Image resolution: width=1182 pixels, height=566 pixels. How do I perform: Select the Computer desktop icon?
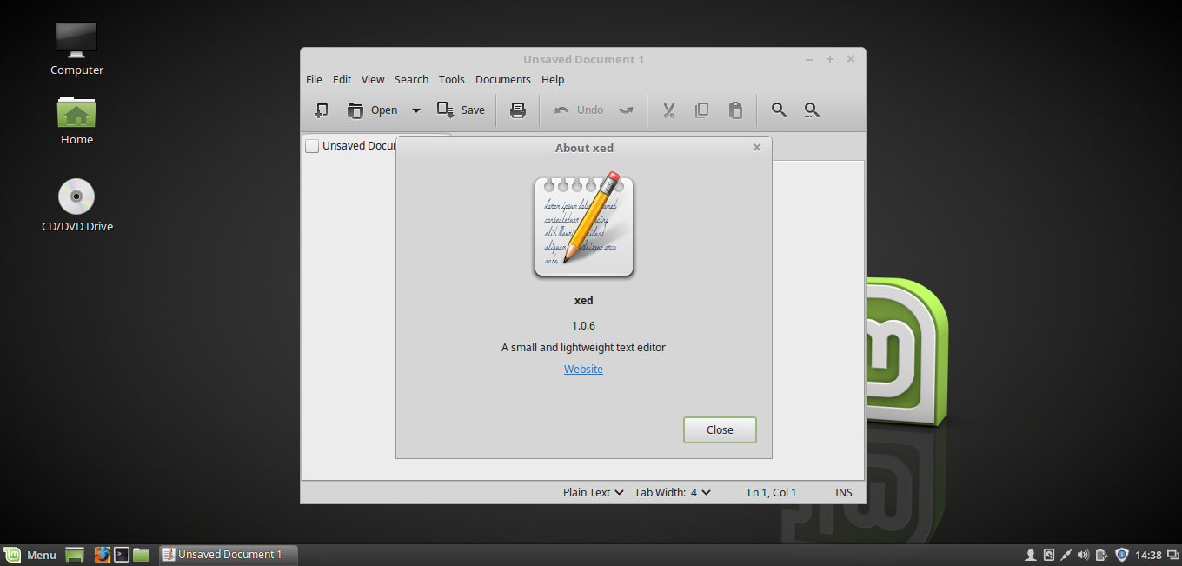tap(76, 49)
